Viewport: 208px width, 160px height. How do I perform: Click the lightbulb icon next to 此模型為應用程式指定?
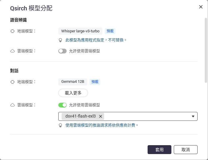point(60,40)
